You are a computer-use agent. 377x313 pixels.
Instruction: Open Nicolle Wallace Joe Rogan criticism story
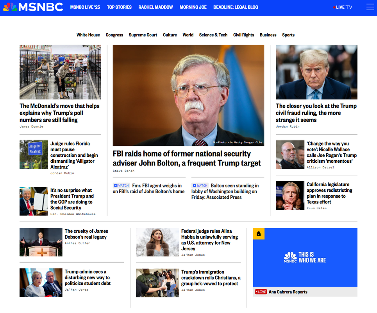332,153
